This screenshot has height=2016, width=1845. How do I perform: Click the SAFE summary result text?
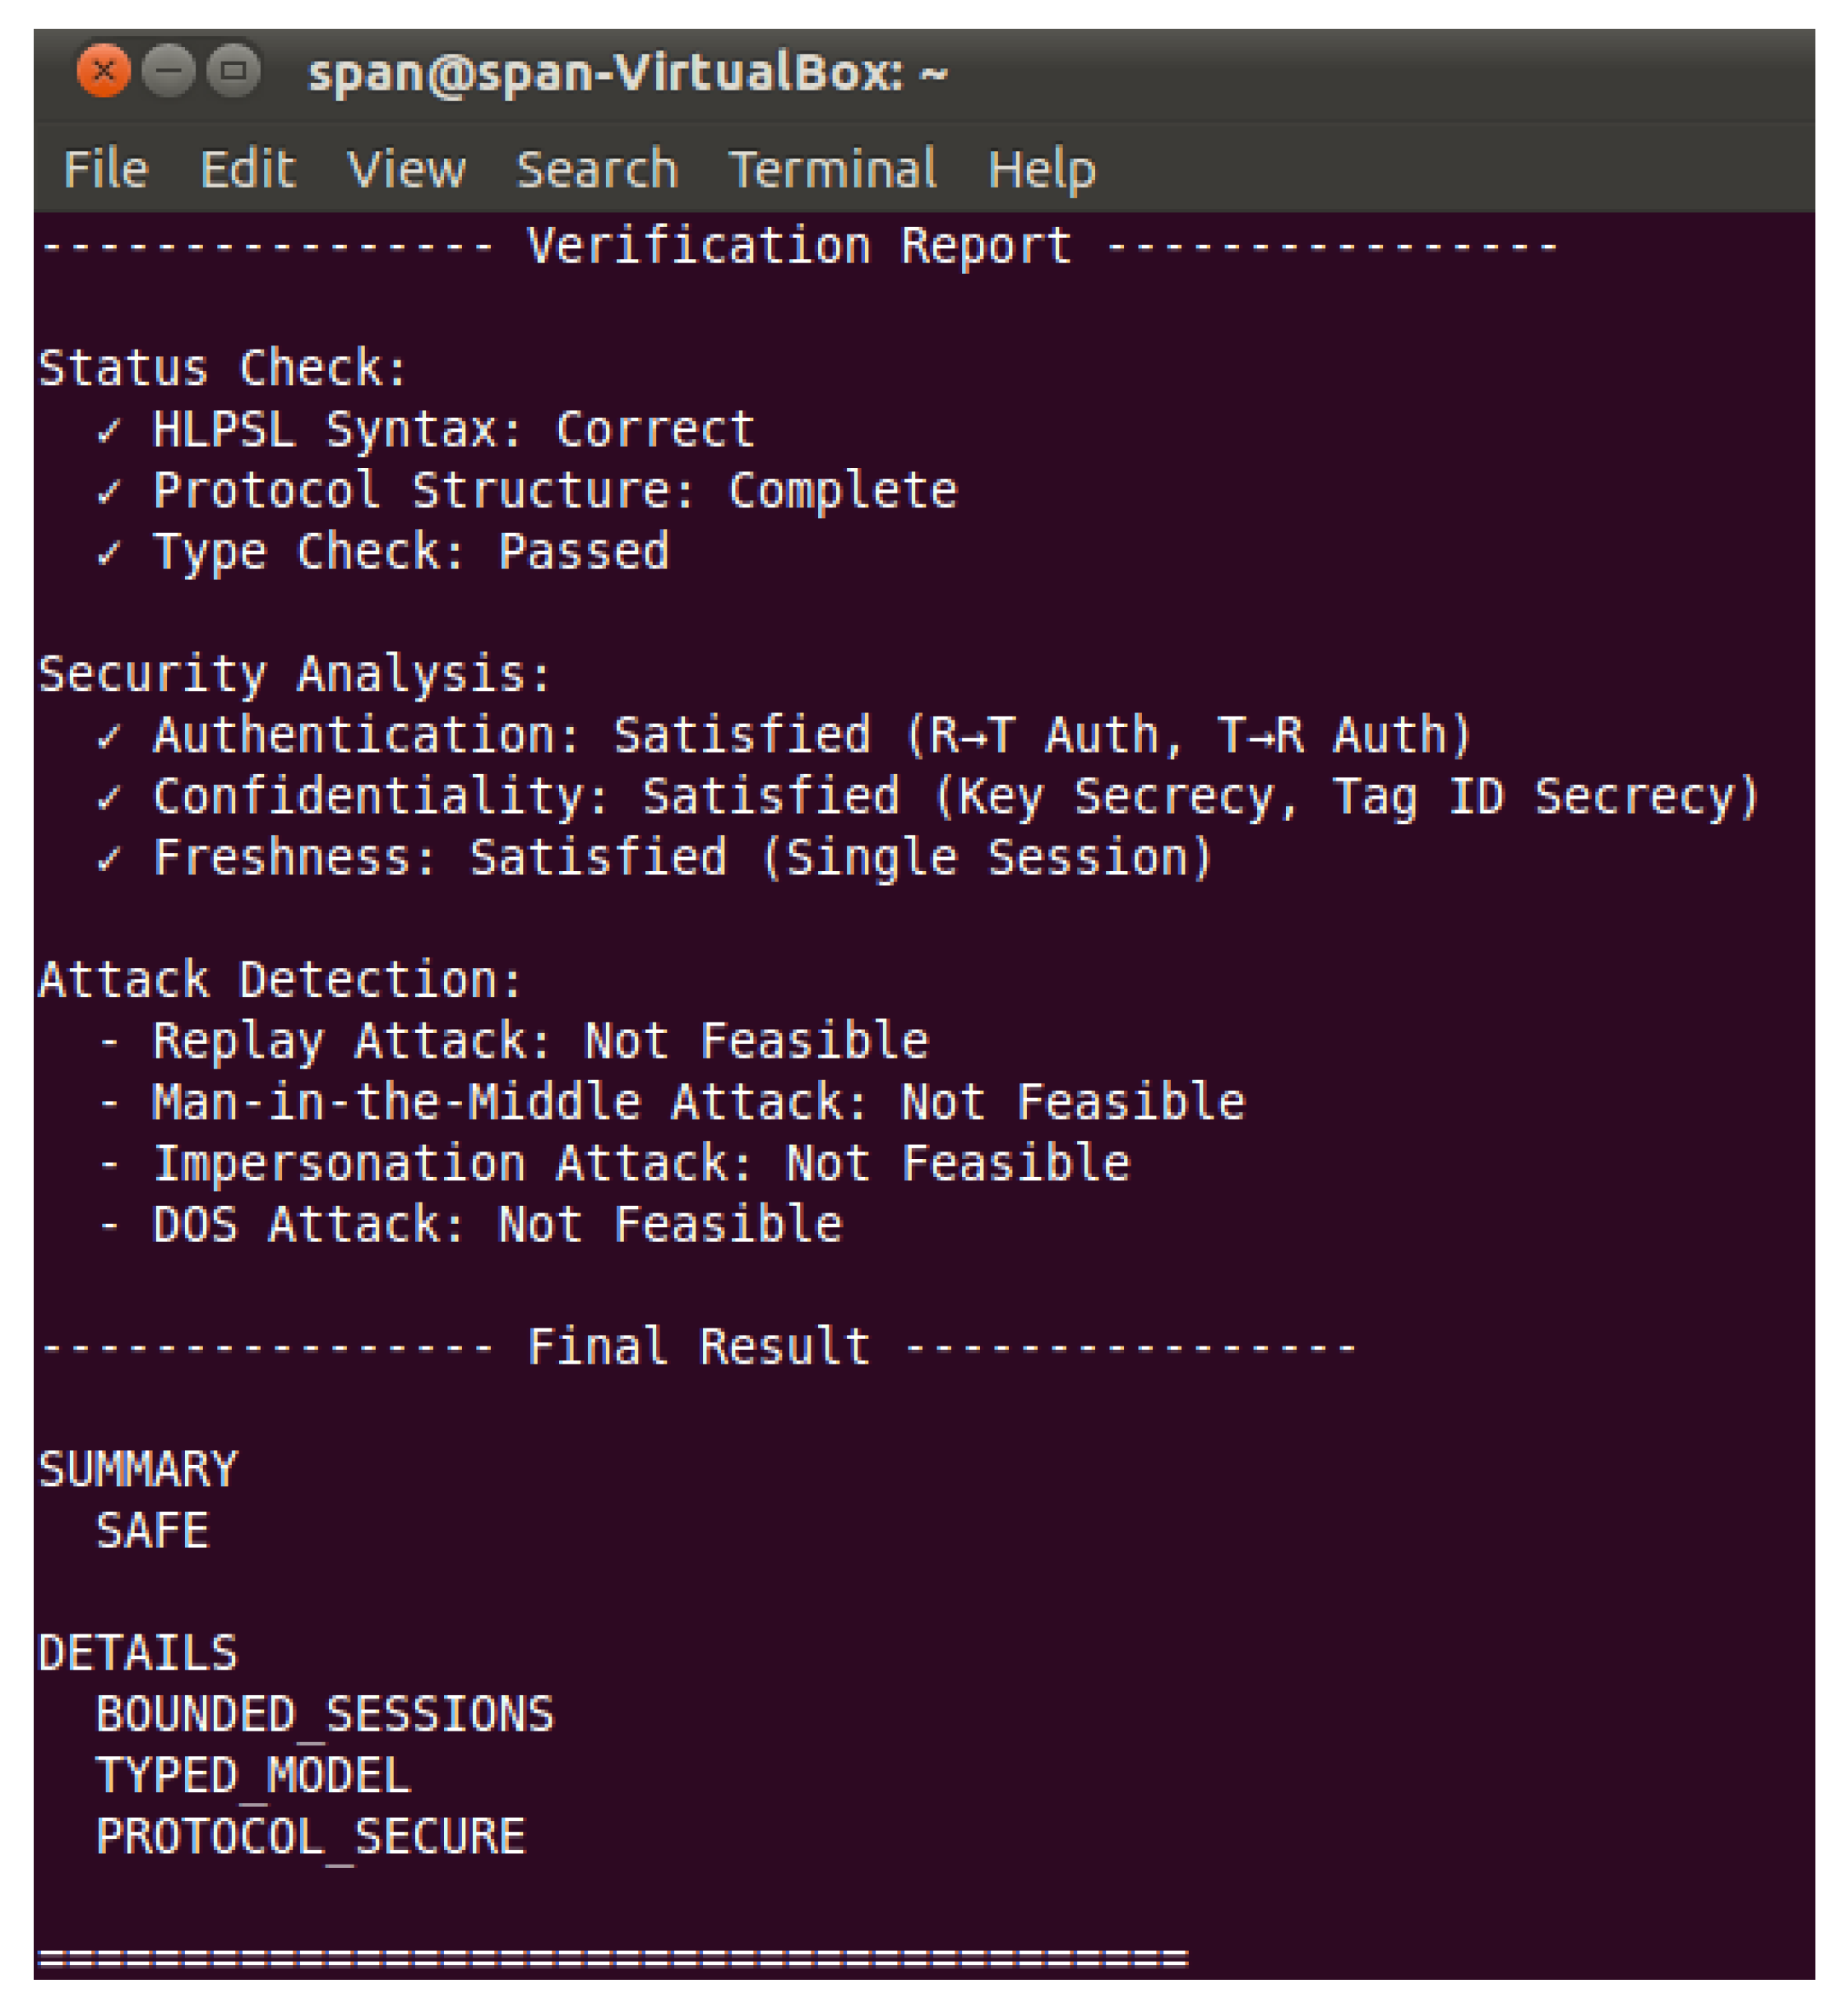point(152,1531)
